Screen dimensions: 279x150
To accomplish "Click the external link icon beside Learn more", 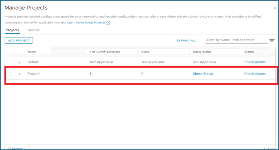I will pyautogui.click(x=108, y=23).
